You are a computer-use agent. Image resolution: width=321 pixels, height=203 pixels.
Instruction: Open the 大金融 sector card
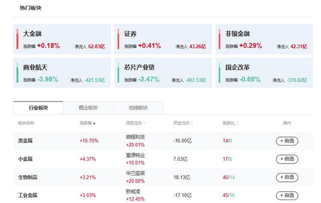62,39
